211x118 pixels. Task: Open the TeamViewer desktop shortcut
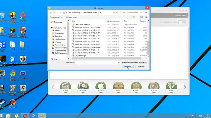(13, 61)
